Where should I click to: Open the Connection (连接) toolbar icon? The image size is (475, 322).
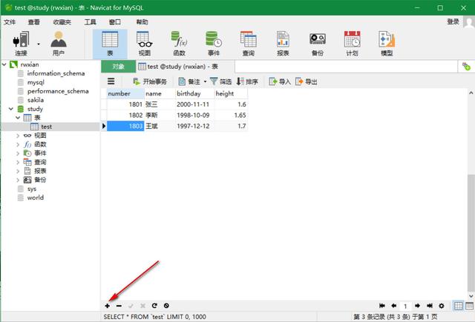point(21,44)
